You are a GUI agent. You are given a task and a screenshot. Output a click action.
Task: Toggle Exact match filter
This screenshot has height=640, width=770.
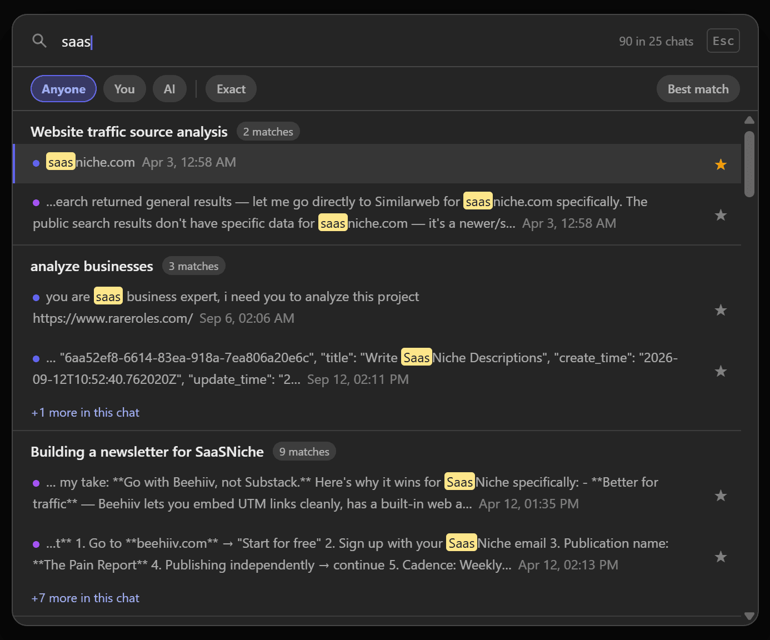[231, 89]
